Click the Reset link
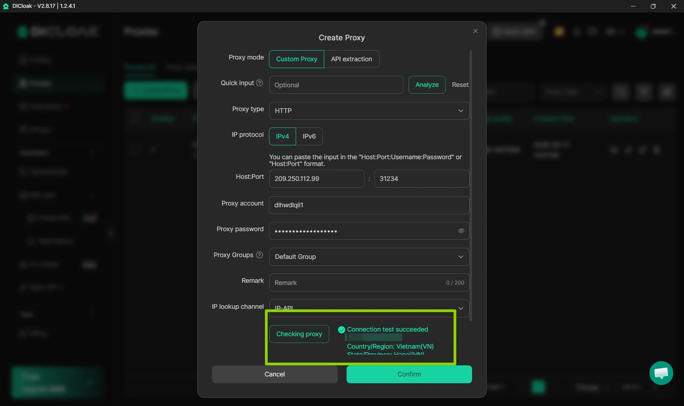The height and width of the screenshot is (406, 684). tap(459, 85)
